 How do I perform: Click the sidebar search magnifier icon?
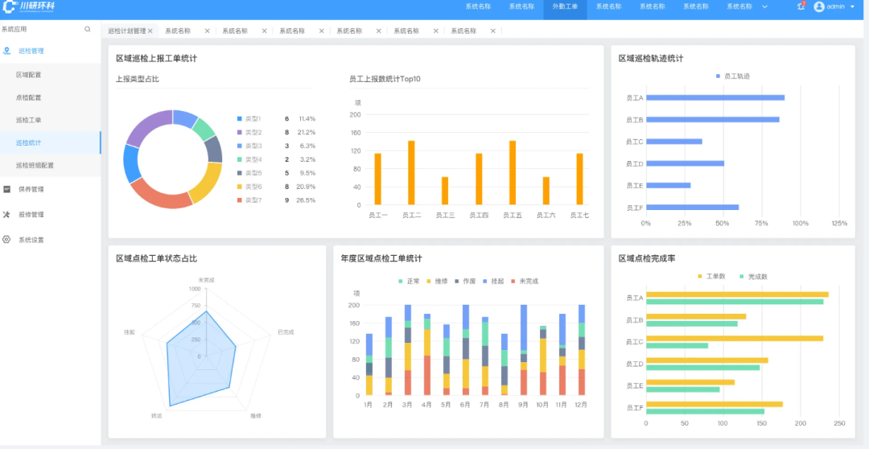point(88,29)
